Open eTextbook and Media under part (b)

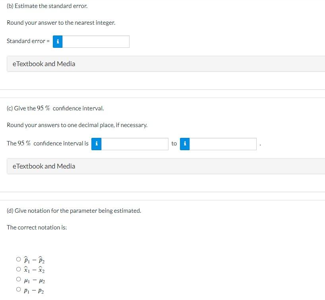click(x=43, y=64)
